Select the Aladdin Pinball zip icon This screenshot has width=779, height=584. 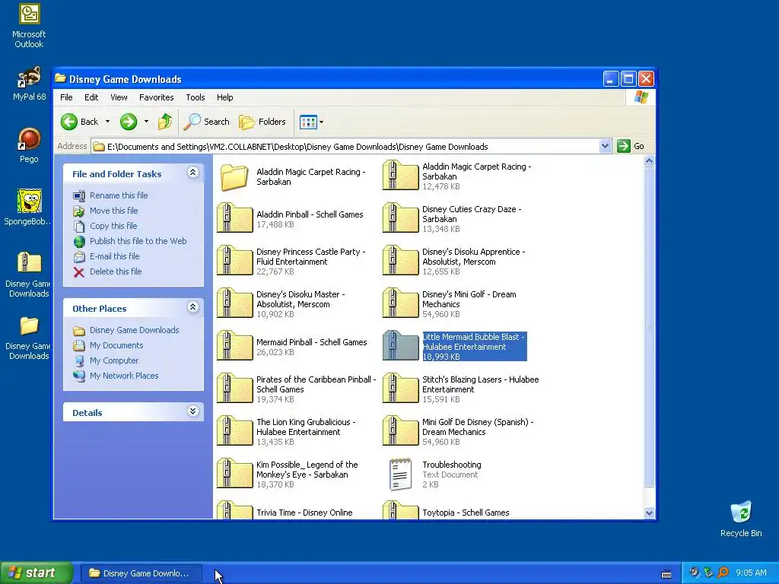coord(234,218)
